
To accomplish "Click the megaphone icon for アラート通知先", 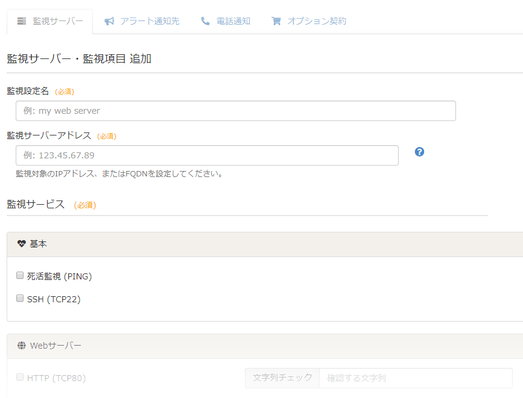I will [x=109, y=21].
